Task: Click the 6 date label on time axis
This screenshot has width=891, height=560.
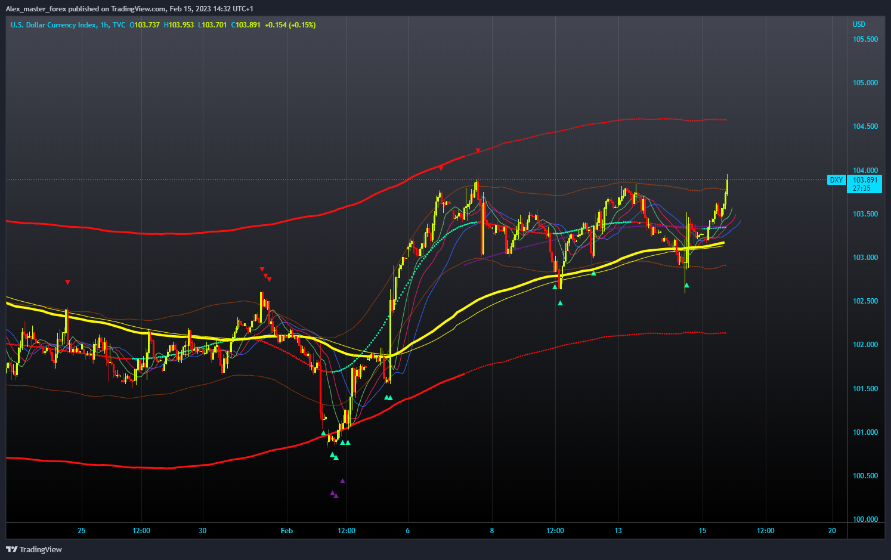Action: point(408,531)
